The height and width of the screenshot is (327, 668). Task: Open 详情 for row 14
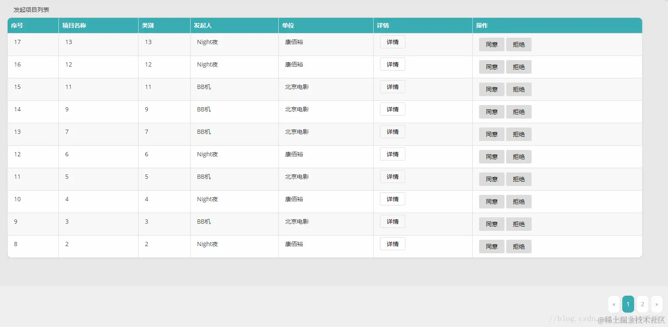tap(392, 109)
